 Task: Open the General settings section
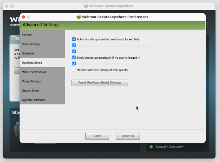tap(42, 35)
